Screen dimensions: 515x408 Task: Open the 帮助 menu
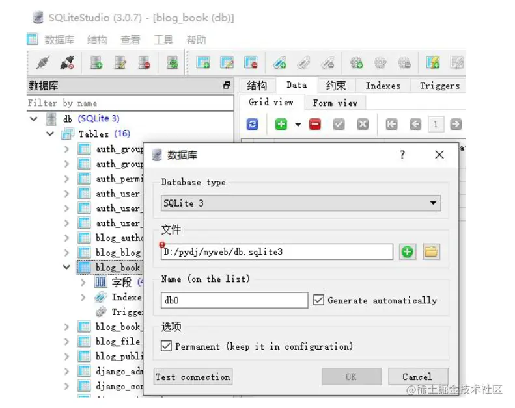pos(196,40)
